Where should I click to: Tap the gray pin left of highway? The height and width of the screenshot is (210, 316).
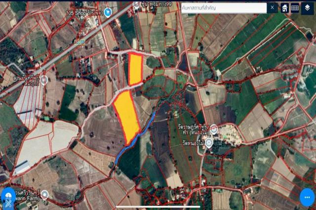44,79
